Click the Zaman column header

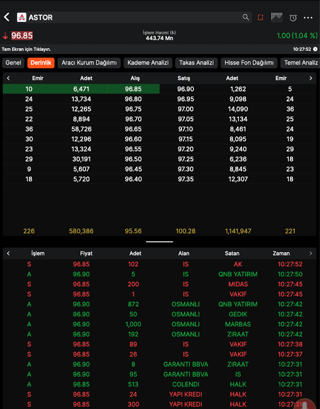(x=281, y=253)
